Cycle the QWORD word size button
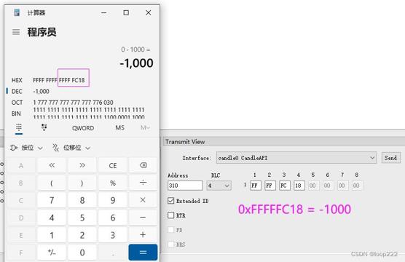This screenshot has height=262, width=405. tap(83, 128)
